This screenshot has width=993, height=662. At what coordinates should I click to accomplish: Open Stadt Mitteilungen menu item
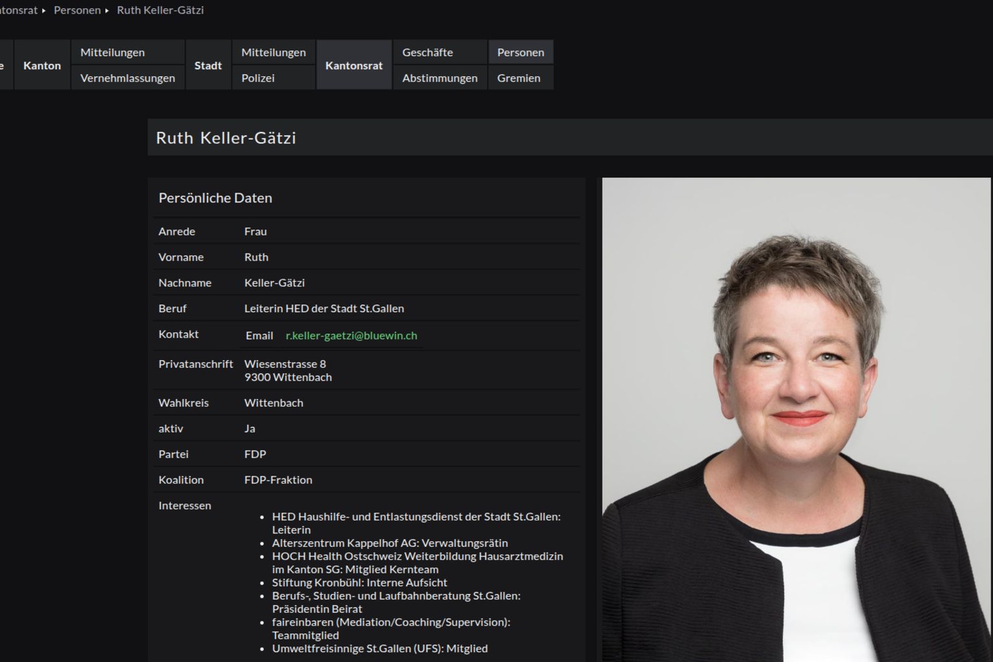[x=273, y=52]
